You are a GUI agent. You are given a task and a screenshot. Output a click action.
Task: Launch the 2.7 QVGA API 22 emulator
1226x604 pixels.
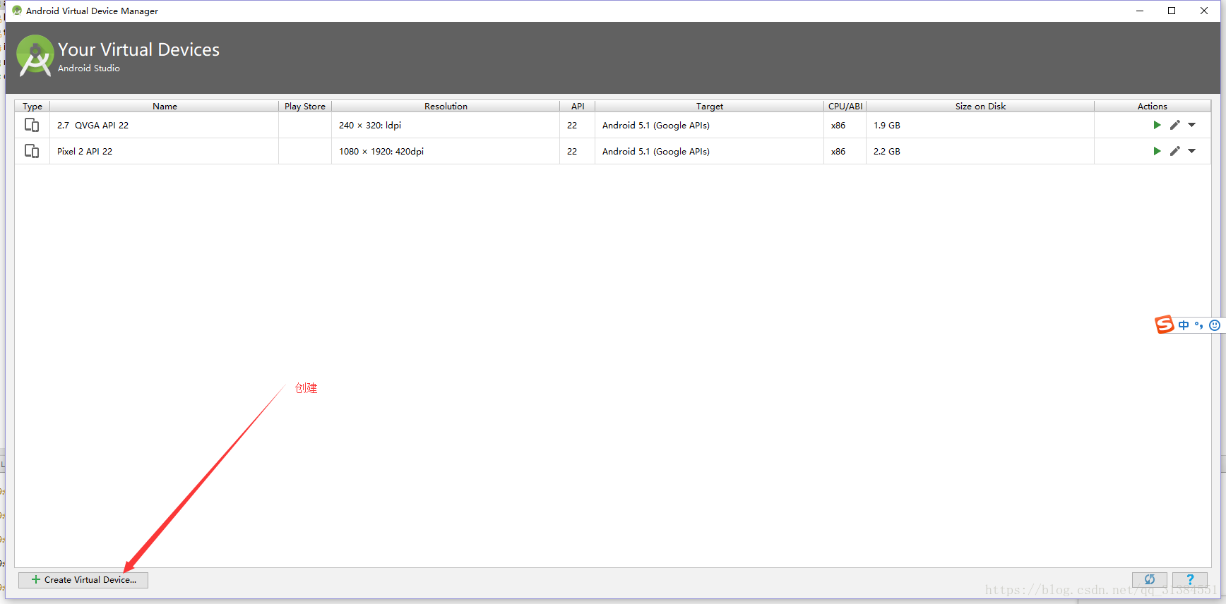point(1157,125)
